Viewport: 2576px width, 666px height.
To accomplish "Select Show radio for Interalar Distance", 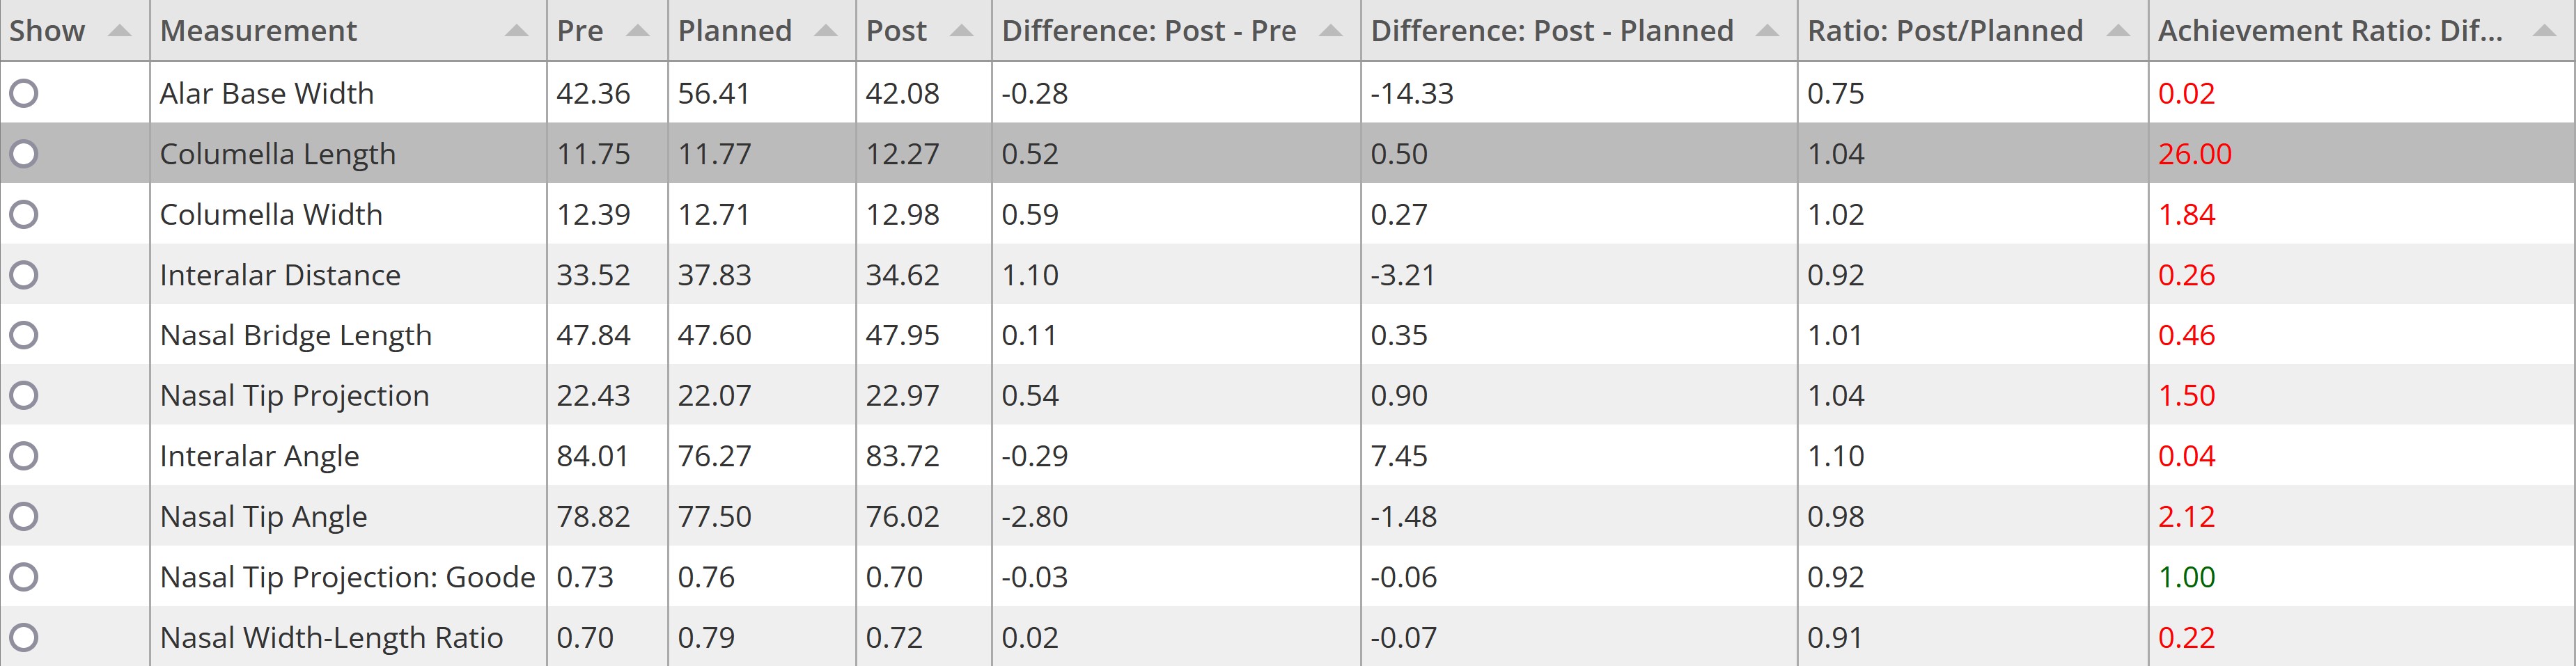I will pos(24,274).
